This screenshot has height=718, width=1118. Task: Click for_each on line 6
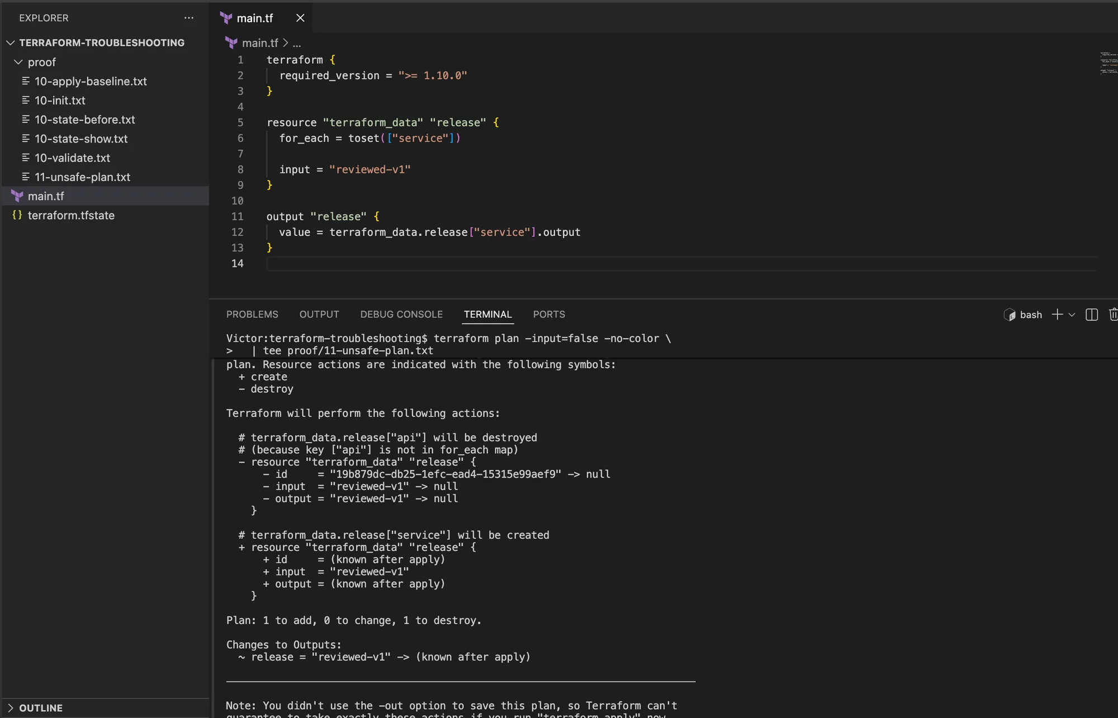point(304,138)
